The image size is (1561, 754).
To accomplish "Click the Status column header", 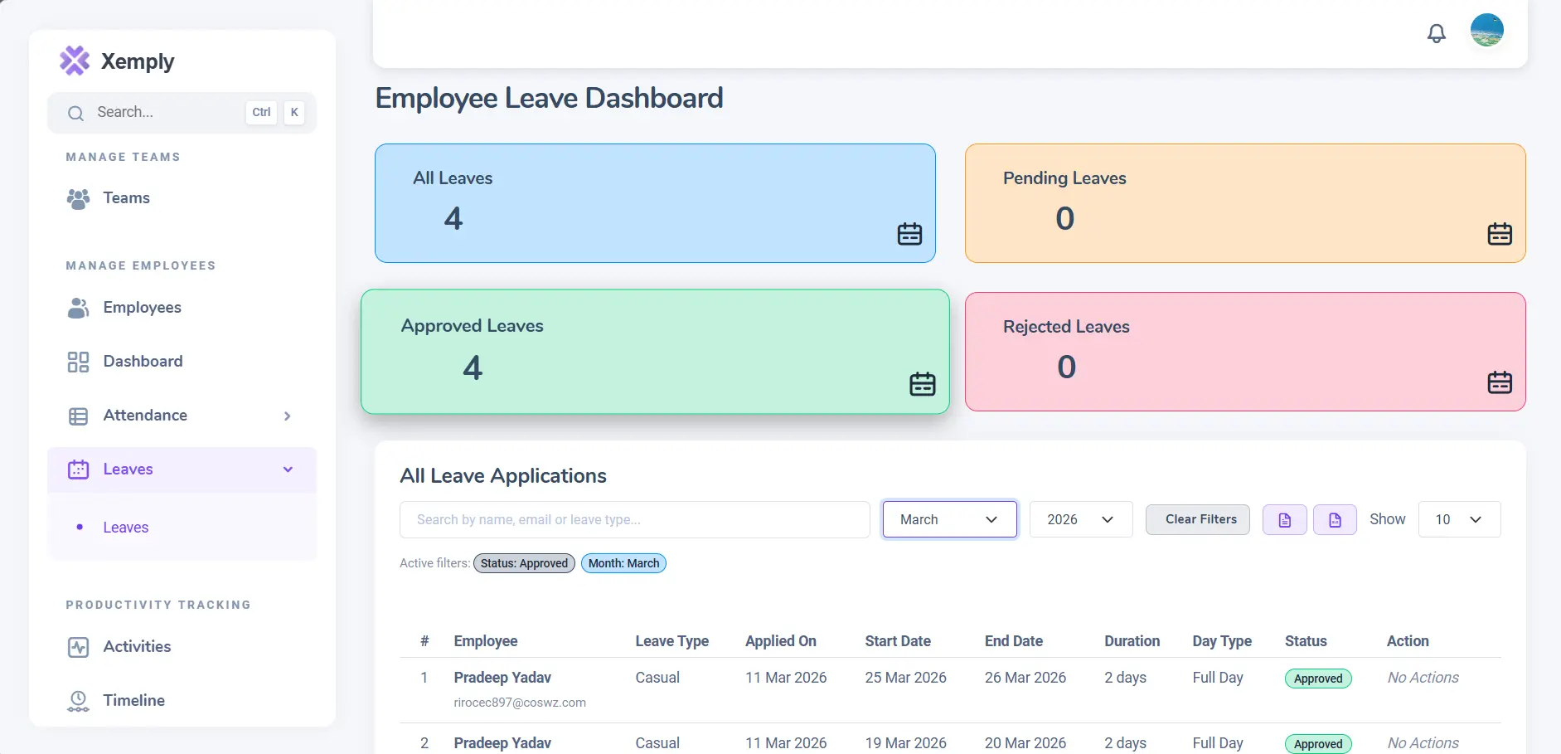I will [1306, 641].
